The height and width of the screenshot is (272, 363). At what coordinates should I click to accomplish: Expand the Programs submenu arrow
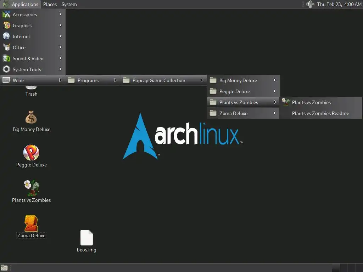coord(115,80)
